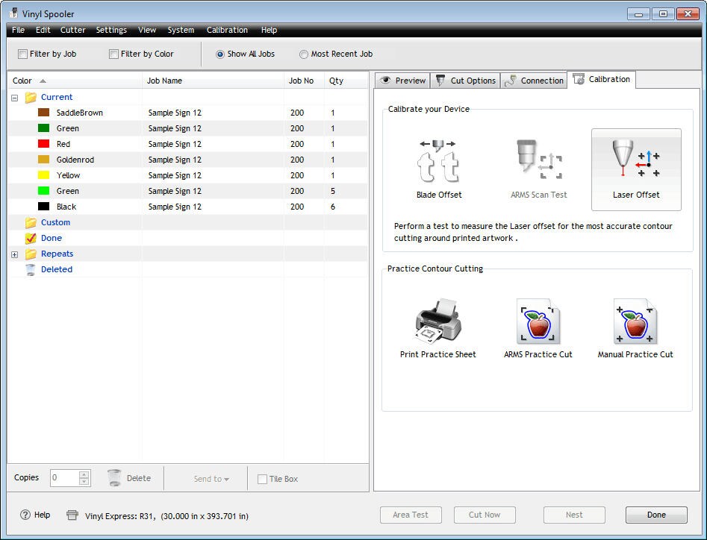Image resolution: width=707 pixels, height=540 pixels.
Task: Open the Cutter menu
Action: pos(72,30)
